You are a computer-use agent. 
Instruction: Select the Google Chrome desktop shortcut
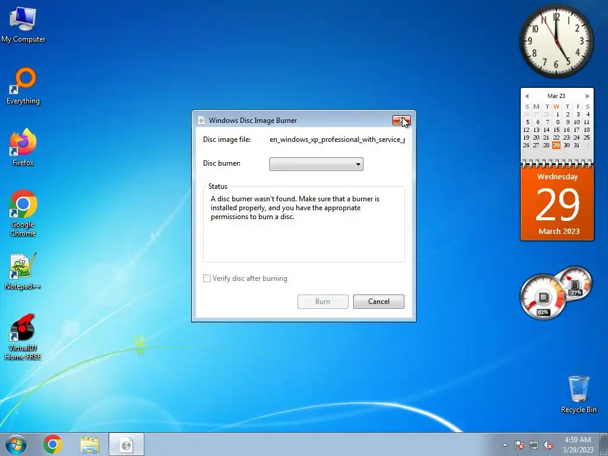[x=23, y=213]
